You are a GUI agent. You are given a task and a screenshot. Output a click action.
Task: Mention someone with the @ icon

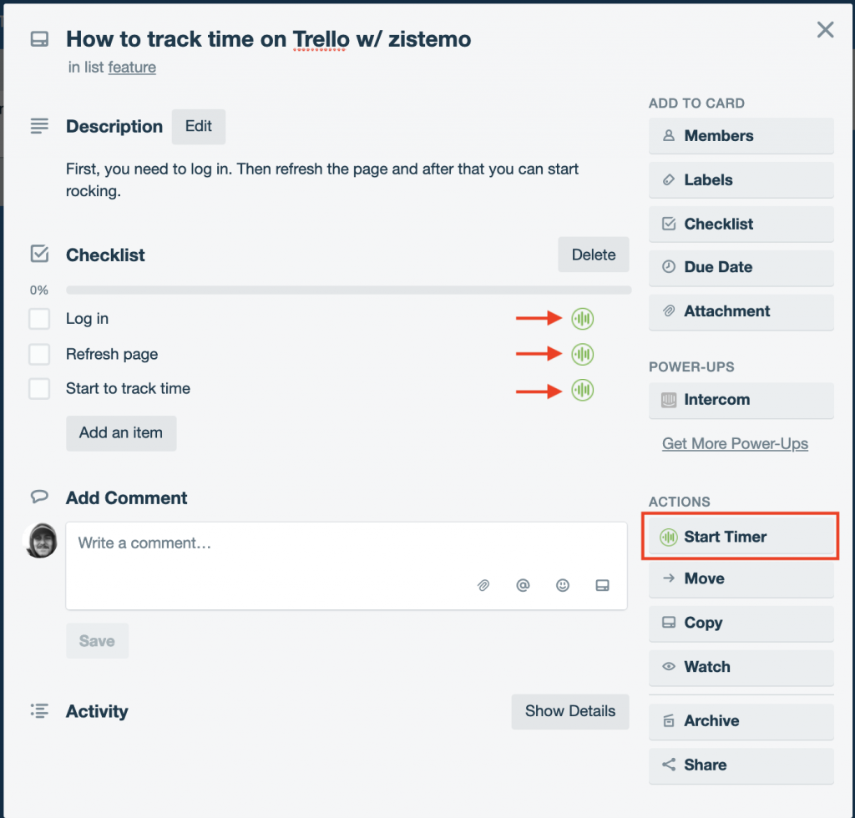click(523, 585)
